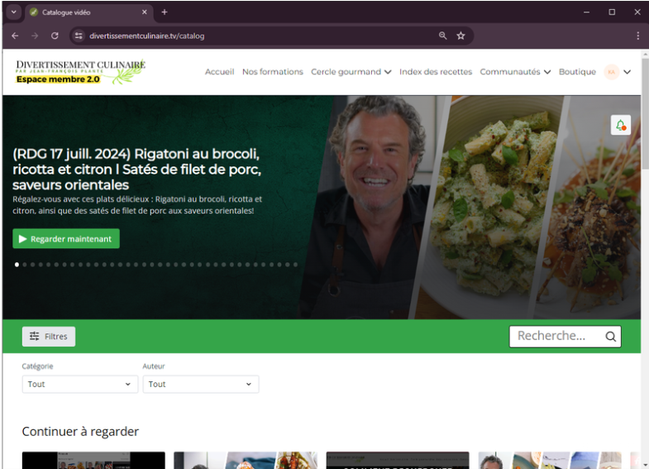This screenshot has height=469, width=649.
Task: Open second Continuer à regarder thumbnail
Action: (246, 460)
